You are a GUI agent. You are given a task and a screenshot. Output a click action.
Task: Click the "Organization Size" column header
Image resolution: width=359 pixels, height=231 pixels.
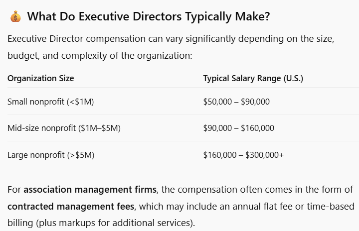point(40,78)
